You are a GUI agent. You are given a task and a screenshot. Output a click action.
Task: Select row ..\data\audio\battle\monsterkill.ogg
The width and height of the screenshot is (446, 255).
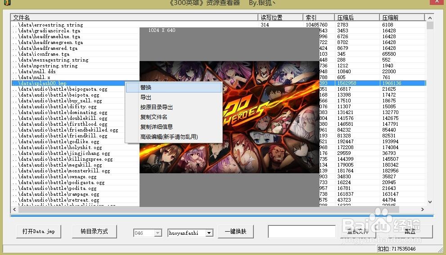point(218,171)
